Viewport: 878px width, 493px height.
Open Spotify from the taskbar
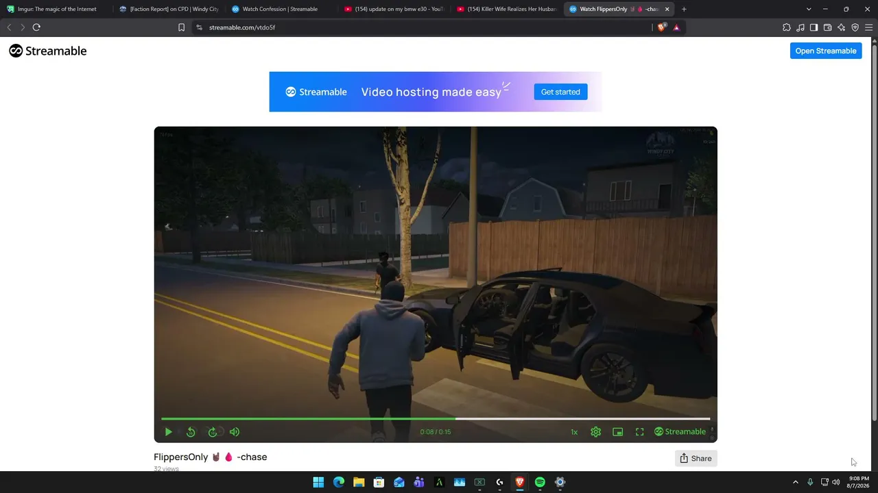point(540,482)
